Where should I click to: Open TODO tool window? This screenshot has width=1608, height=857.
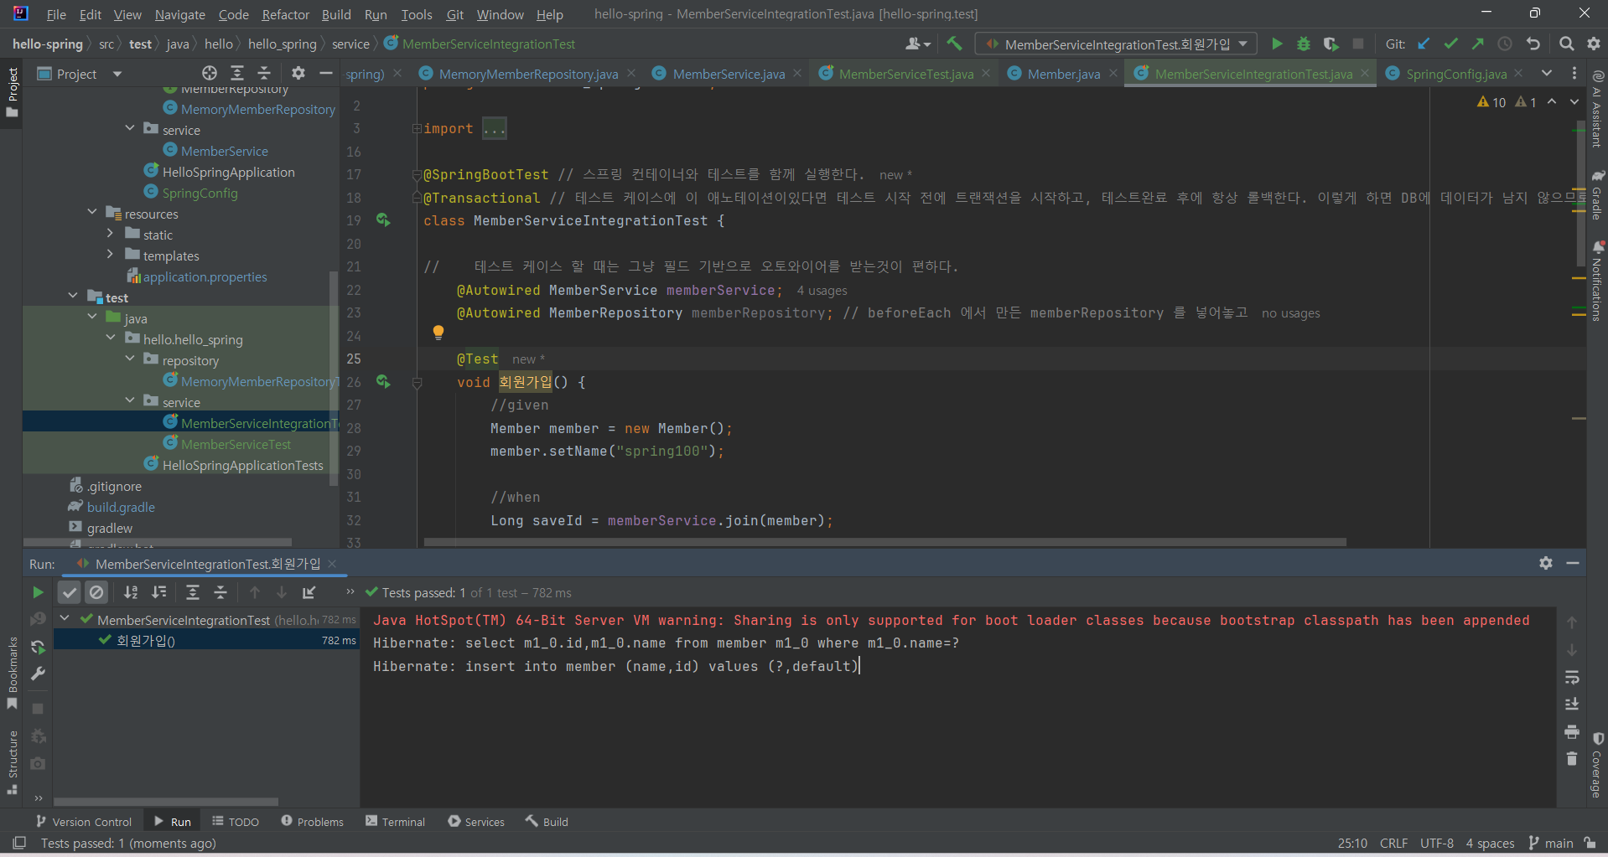click(235, 822)
